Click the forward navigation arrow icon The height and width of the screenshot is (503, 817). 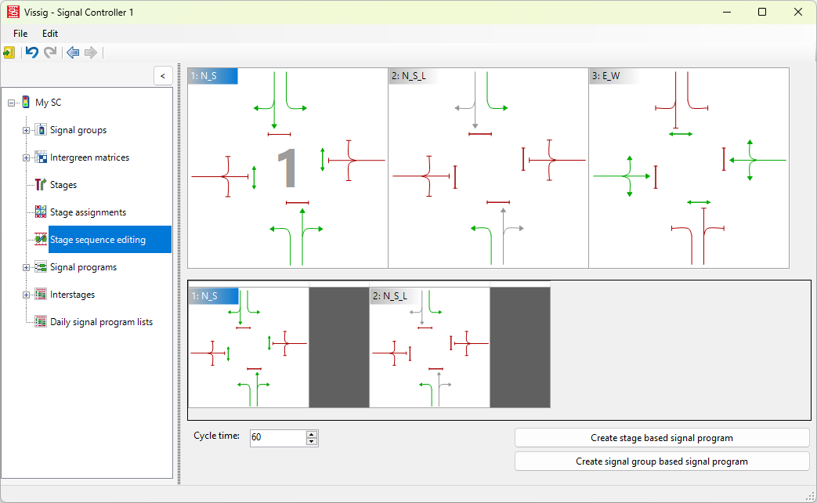click(x=91, y=52)
